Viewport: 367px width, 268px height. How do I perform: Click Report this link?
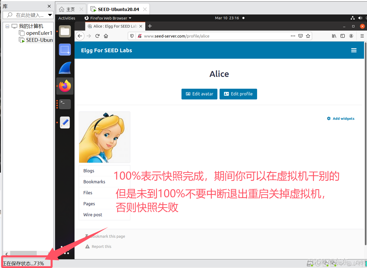click(x=98, y=247)
